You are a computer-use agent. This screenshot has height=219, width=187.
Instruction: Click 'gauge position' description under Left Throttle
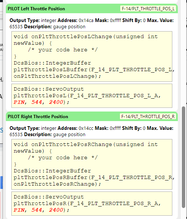69,27
